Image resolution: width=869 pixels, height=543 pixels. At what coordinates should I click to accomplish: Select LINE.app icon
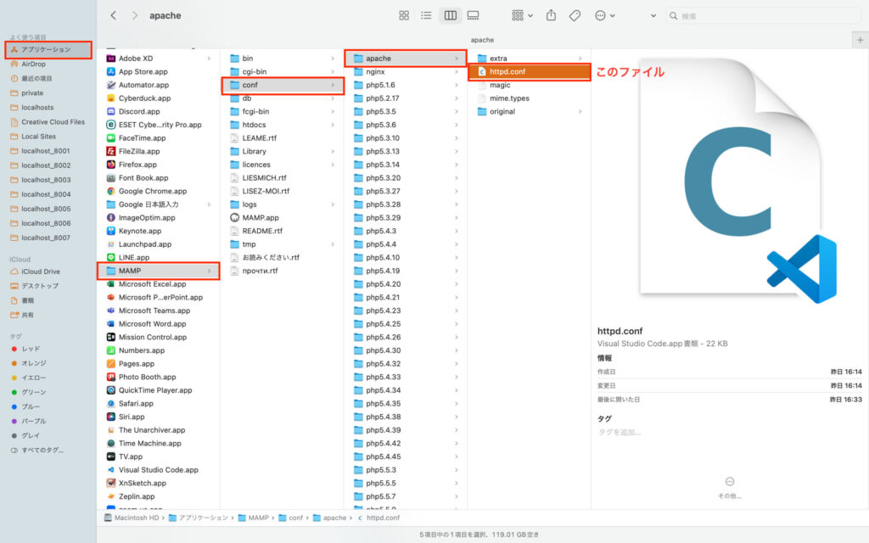111,258
